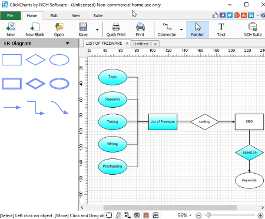Click the zoom in plus button
Image resolution: width=265 pixels, height=219 pixels.
[x=260, y=215]
